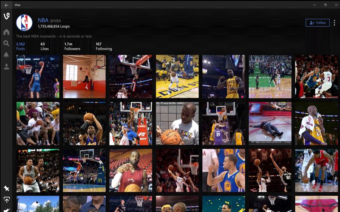The height and width of the screenshot is (212, 340).
Task: Open the Trail Blazers rim dunk video
Action: 131,77
